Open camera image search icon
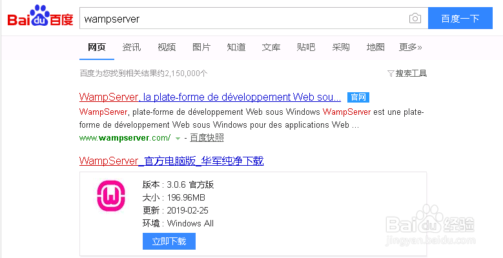This screenshot has width=503, height=258. point(415,18)
